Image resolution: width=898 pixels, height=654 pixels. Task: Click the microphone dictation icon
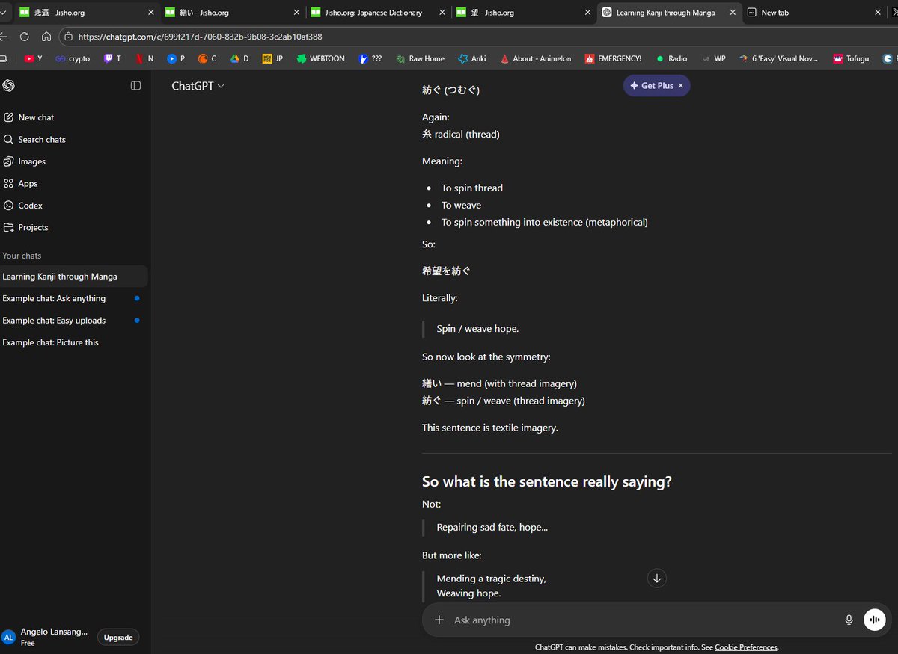click(849, 620)
